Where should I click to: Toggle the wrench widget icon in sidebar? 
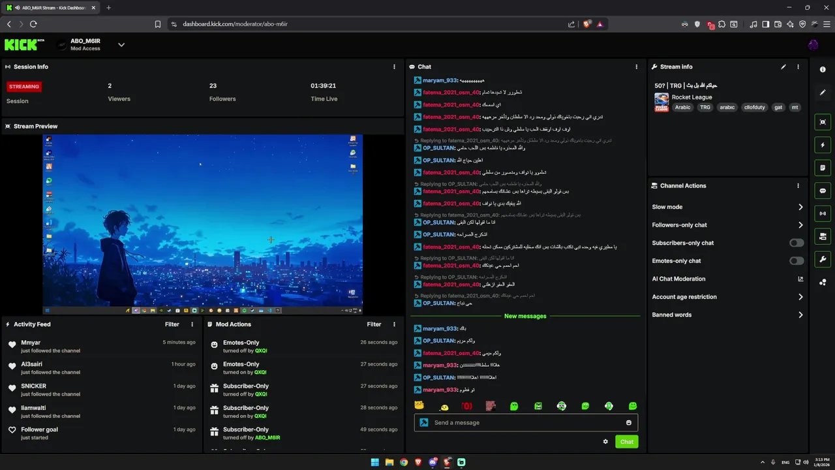pos(823,259)
